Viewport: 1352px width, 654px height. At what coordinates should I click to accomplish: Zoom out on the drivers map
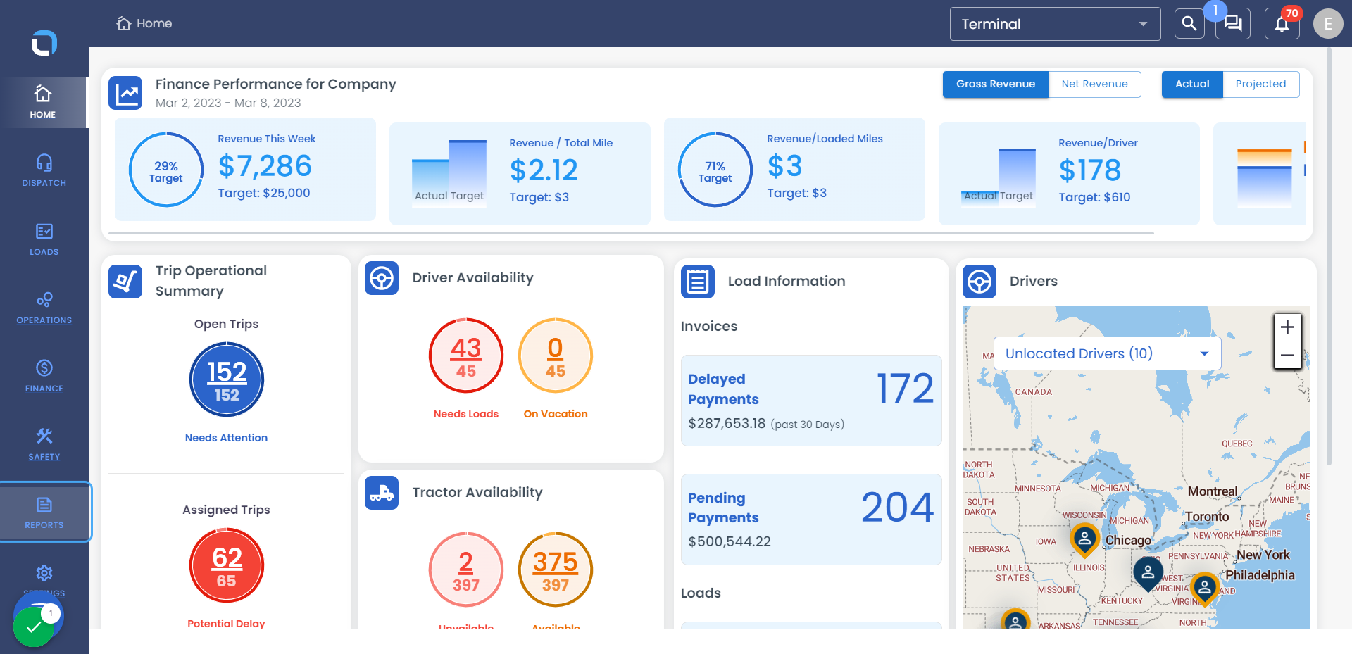point(1287,356)
